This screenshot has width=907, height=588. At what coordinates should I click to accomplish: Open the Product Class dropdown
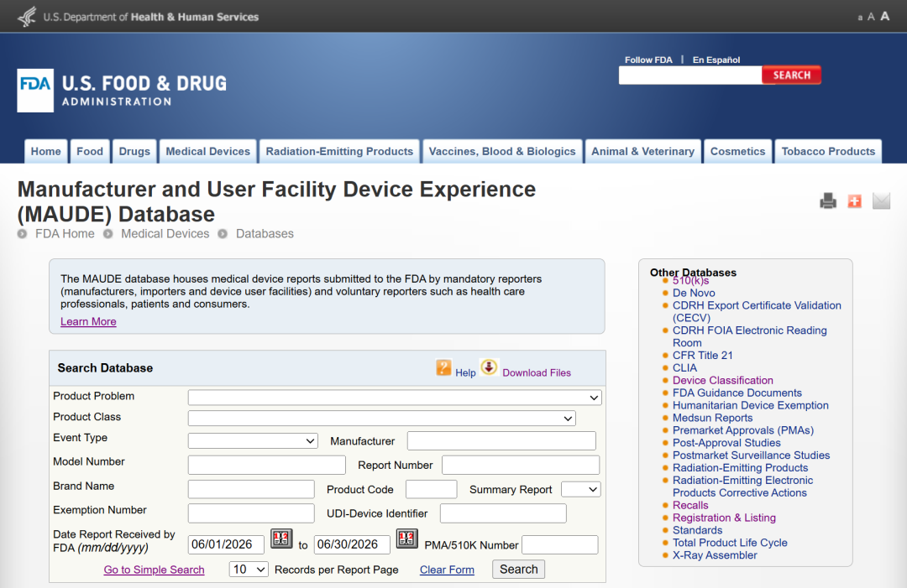[x=382, y=419]
